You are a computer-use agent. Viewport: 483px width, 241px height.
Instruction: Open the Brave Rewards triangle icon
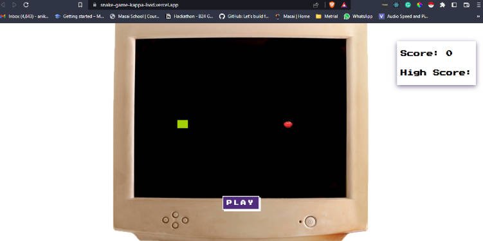click(344, 5)
